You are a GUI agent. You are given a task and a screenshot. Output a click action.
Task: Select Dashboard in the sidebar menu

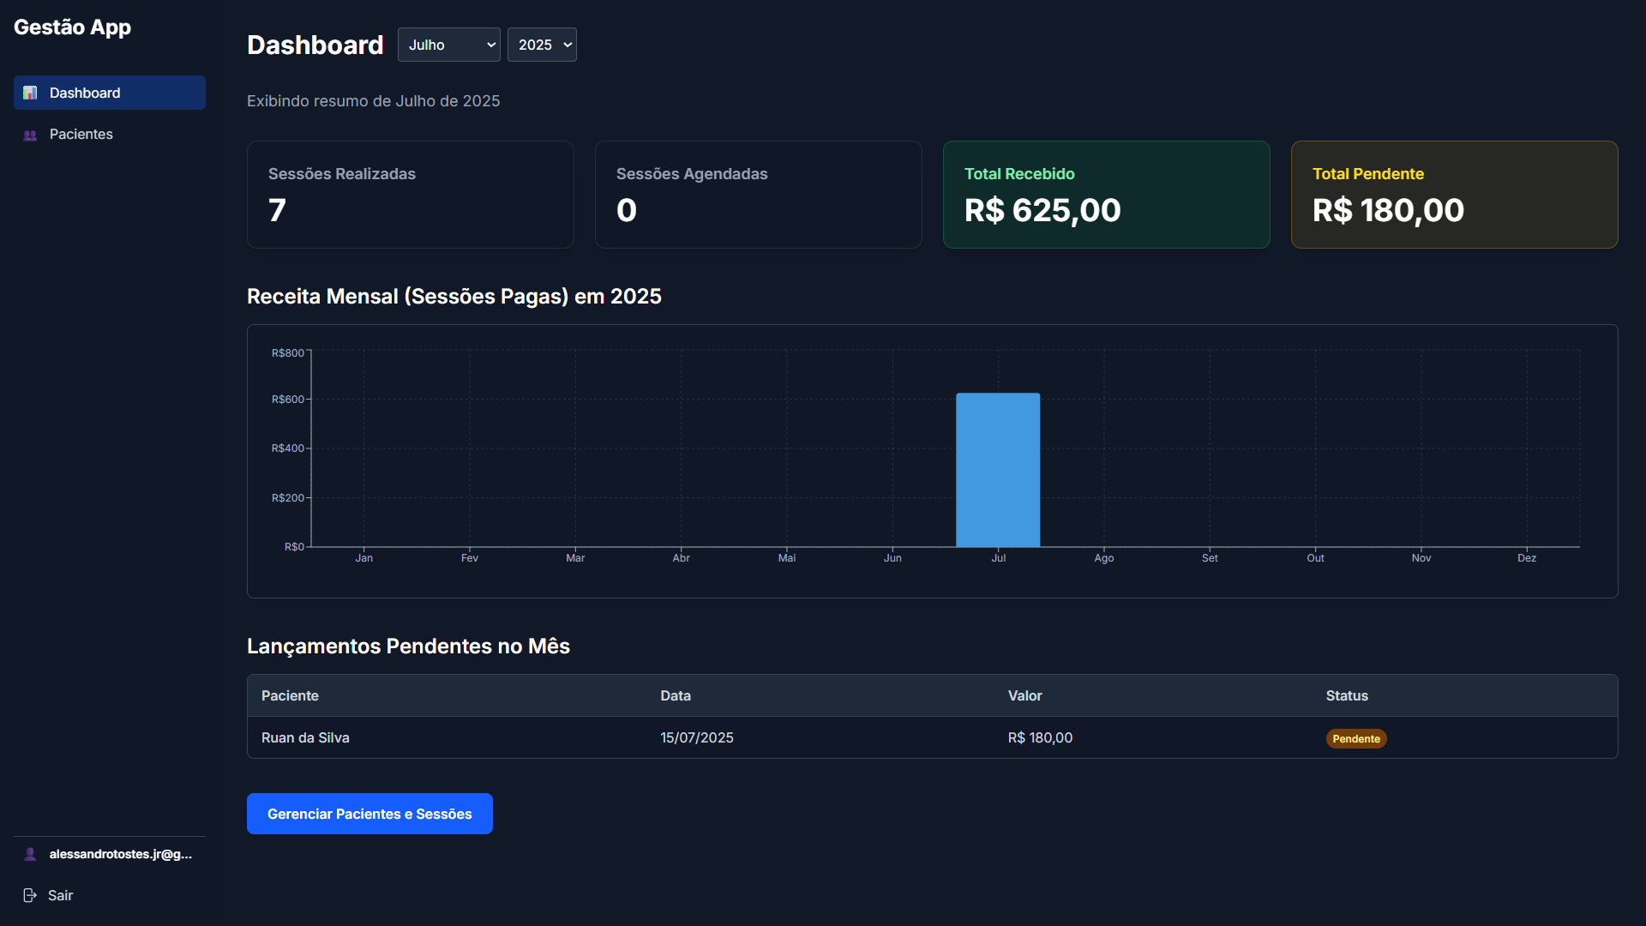click(x=85, y=93)
